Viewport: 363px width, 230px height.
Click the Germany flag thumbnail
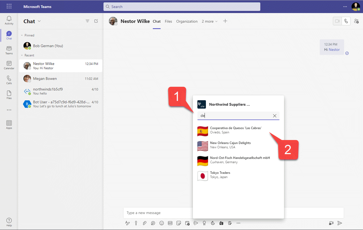click(x=202, y=161)
